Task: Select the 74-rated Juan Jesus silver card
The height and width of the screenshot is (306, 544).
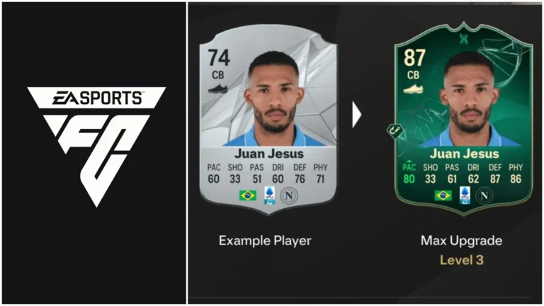Action: [268, 119]
